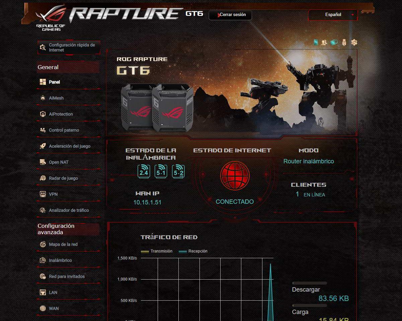This screenshot has height=321, width=402.
Task: Click the TRÁFICO DE RED heading
Action: tap(169, 237)
